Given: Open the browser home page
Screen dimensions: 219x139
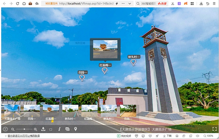Looking at the screenshot, I should click(x=24, y=4).
